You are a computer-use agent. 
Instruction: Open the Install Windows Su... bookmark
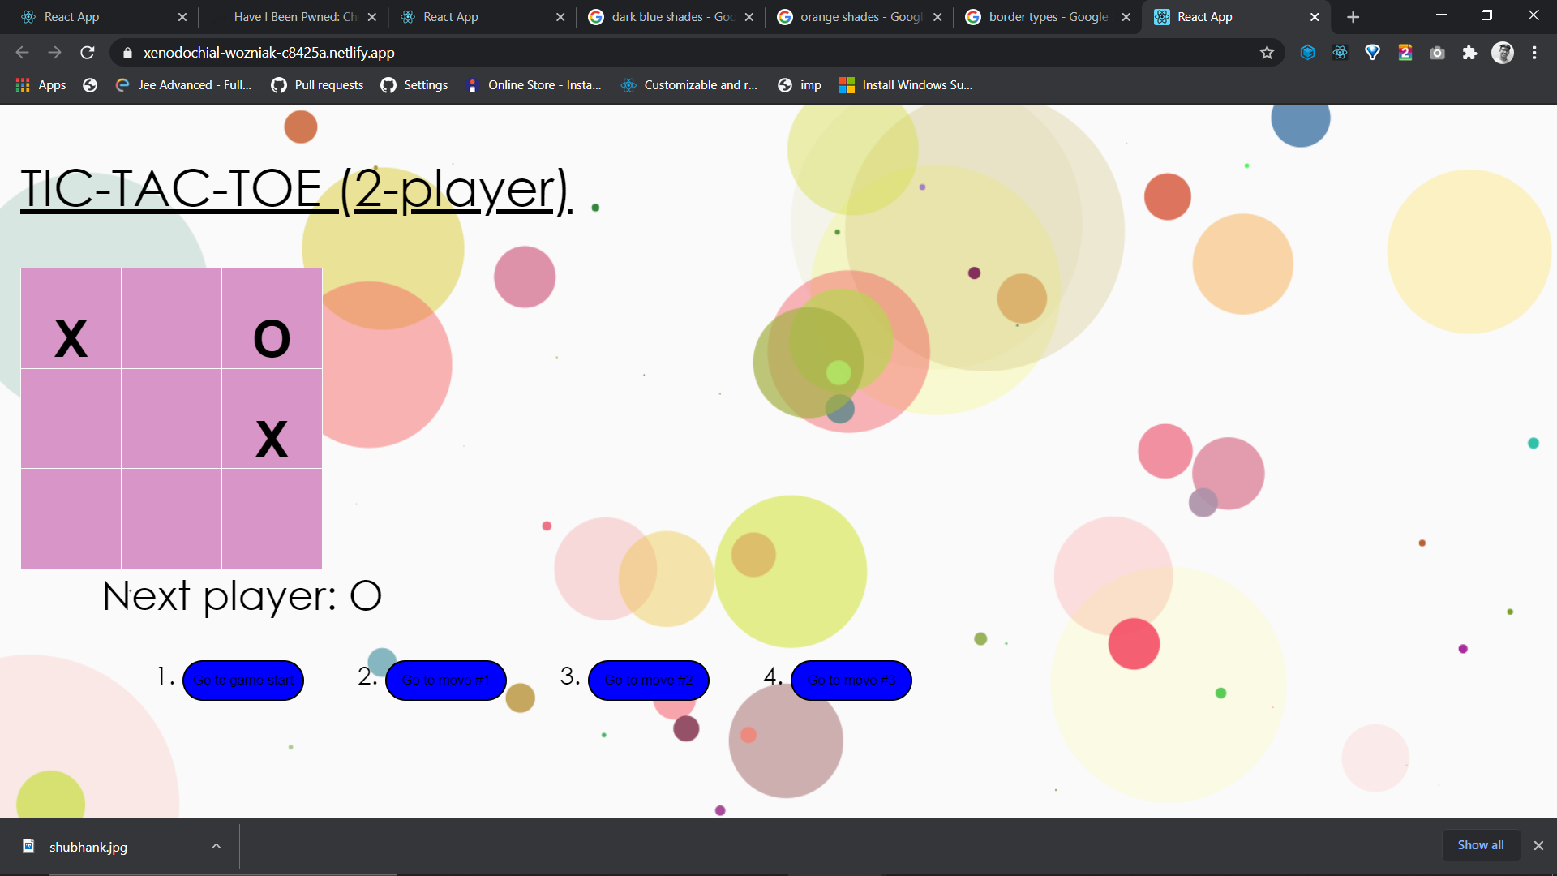905,85
